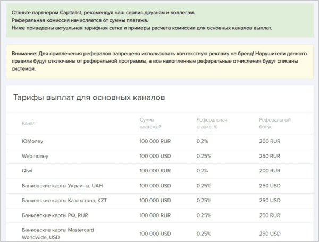Click Kazakhstan cards referral rate 0.25%
Image resolution: width=319 pixels, height=242 pixels.
[x=204, y=201]
